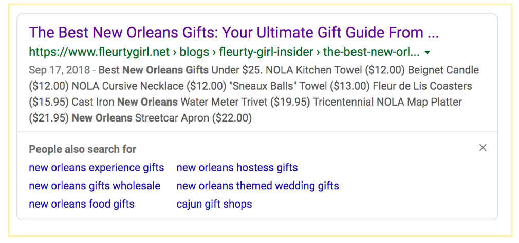
Task: Click the 'Sep 17, 2018' date in the snippet
Action: [60, 70]
